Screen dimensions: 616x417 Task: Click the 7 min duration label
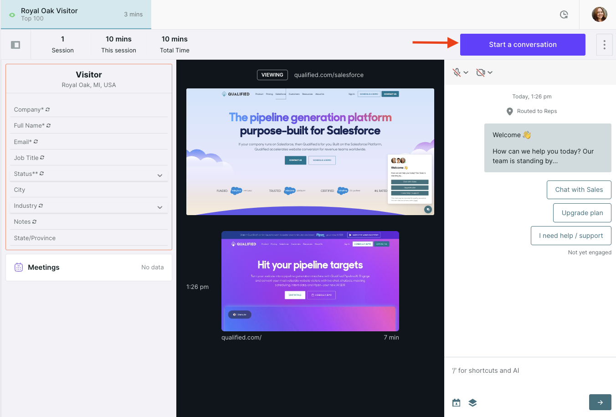click(391, 337)
